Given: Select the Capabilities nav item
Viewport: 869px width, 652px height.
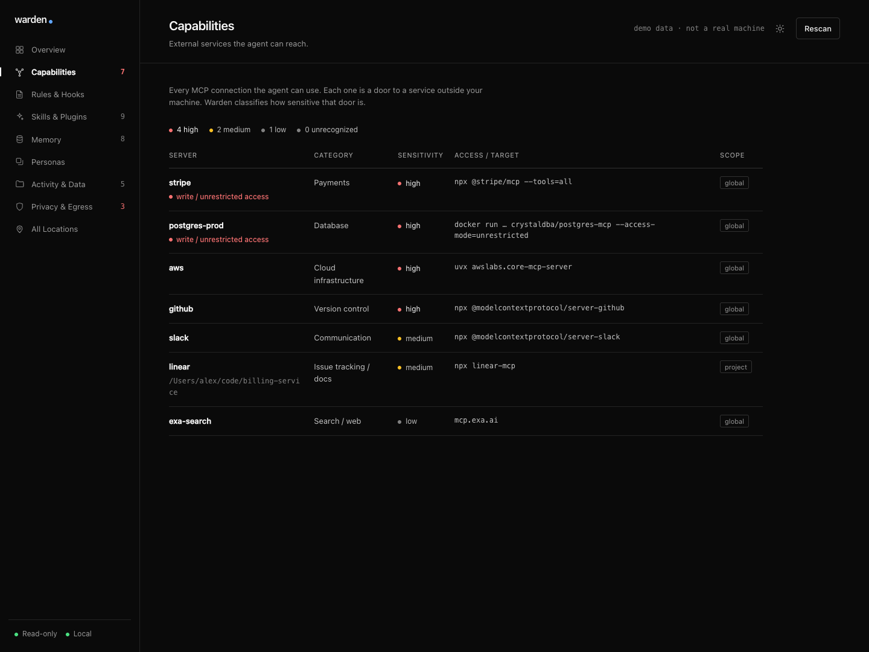Looking at the screenshot, I should click(70, 72).
